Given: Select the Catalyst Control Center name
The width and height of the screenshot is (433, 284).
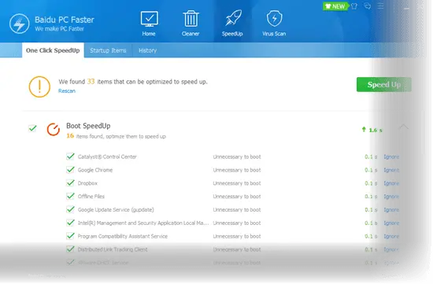Looking at the screenshot, I should 107,157.
